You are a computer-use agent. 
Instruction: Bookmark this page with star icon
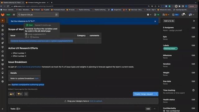pos(159,6)
